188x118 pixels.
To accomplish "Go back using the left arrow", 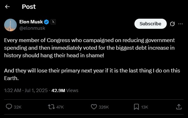I will coord(7,7).
